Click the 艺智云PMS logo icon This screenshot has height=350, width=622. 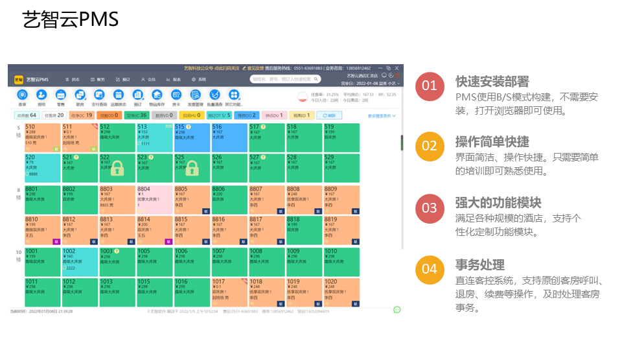(x=19, y=79)
